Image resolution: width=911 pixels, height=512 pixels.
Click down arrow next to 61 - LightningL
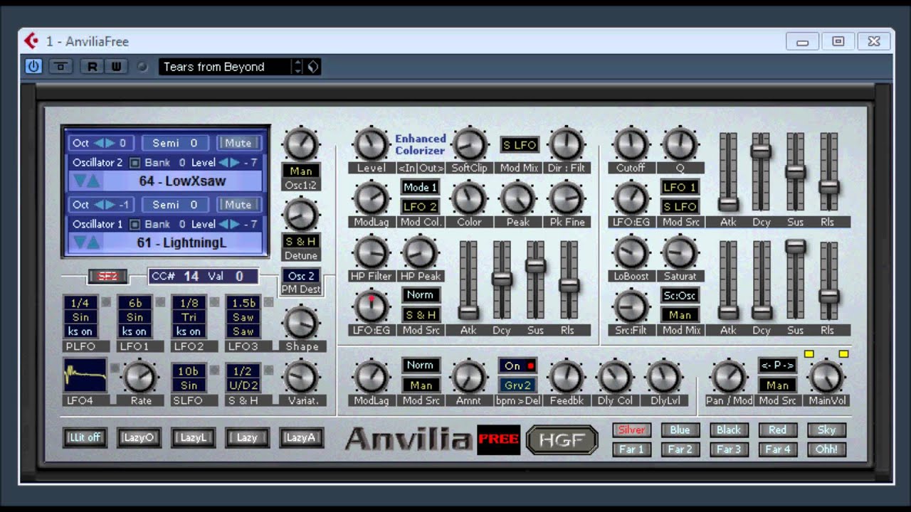point(79,242)
